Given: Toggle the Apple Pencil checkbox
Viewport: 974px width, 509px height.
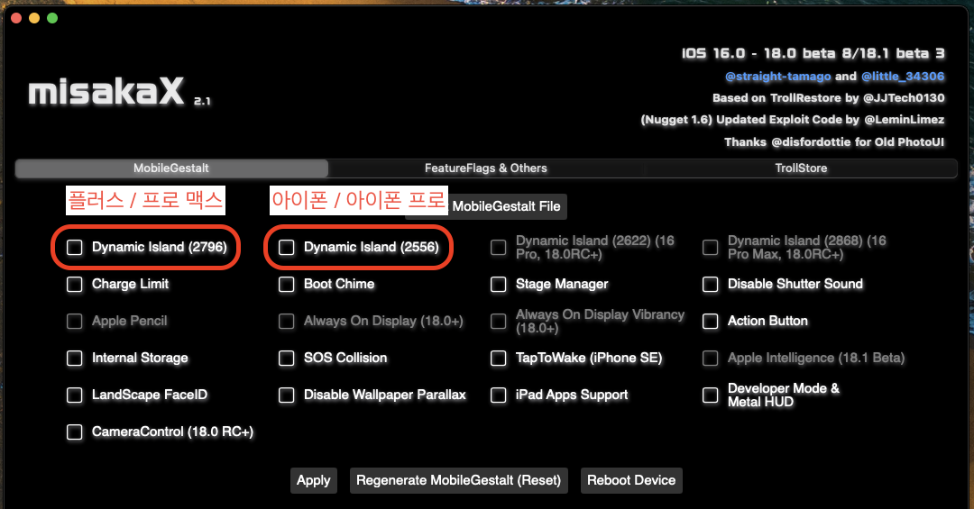Looking at the screenshot, I should [x=75, y=321].
